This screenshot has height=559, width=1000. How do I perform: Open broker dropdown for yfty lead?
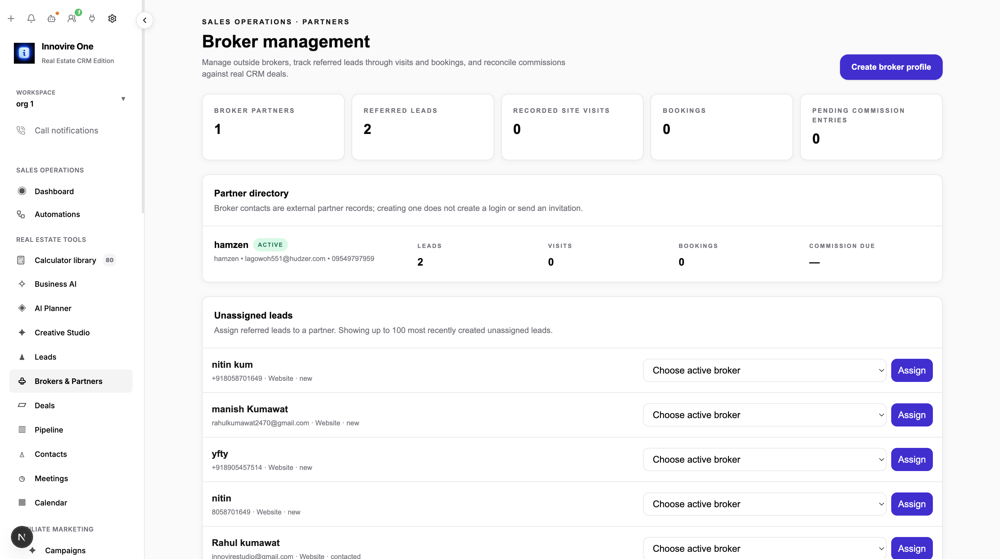click(764, 460)
